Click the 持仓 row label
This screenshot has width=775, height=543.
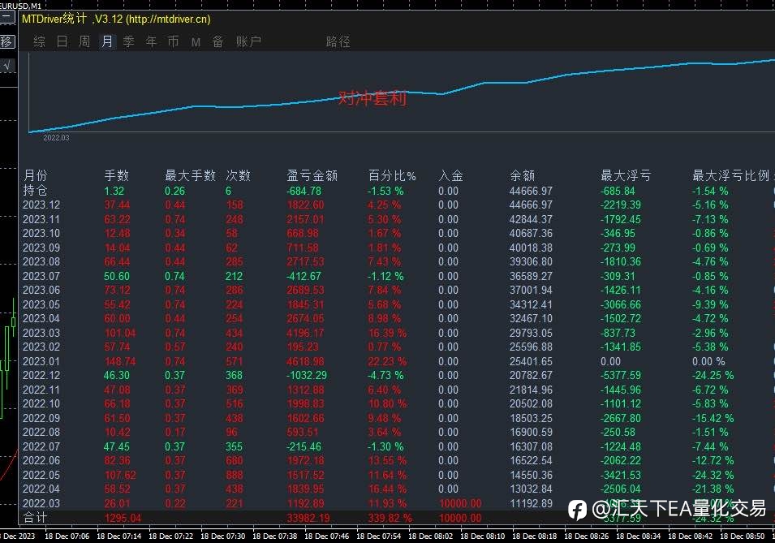35,191
